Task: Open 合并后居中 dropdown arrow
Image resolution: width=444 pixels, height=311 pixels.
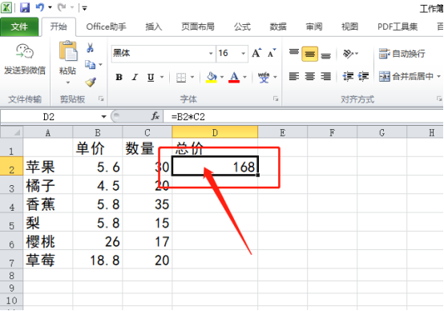Action: [438, 76]
